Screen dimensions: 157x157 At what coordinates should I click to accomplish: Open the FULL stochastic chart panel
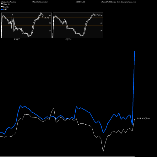[78, 25]
